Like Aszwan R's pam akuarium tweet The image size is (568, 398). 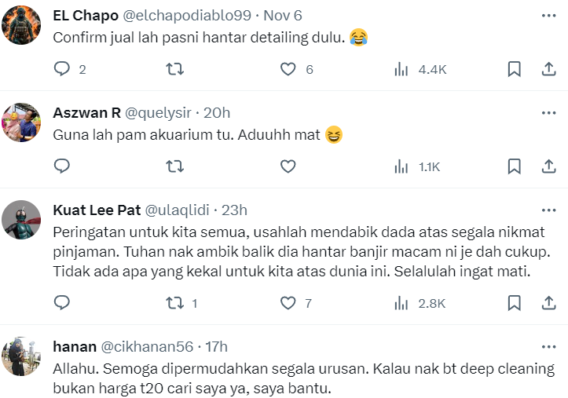coord(288,166)
